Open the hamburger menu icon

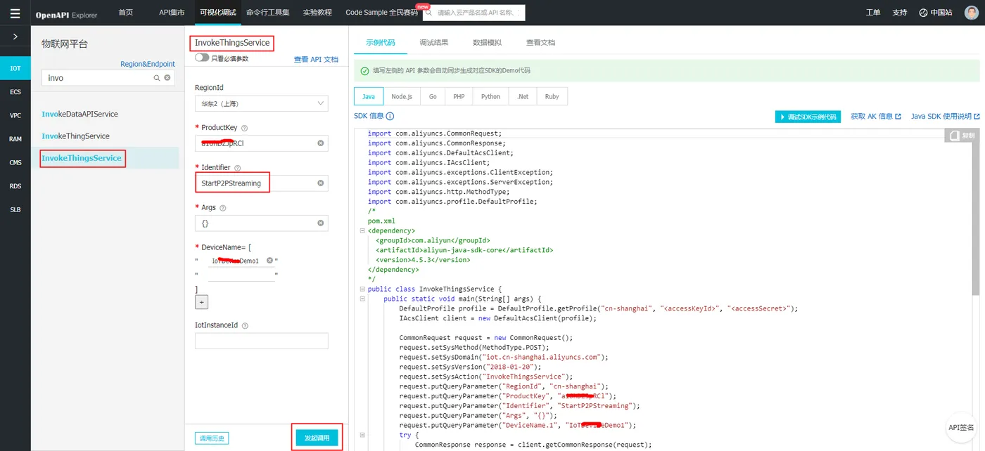click(x=15, y=13)
